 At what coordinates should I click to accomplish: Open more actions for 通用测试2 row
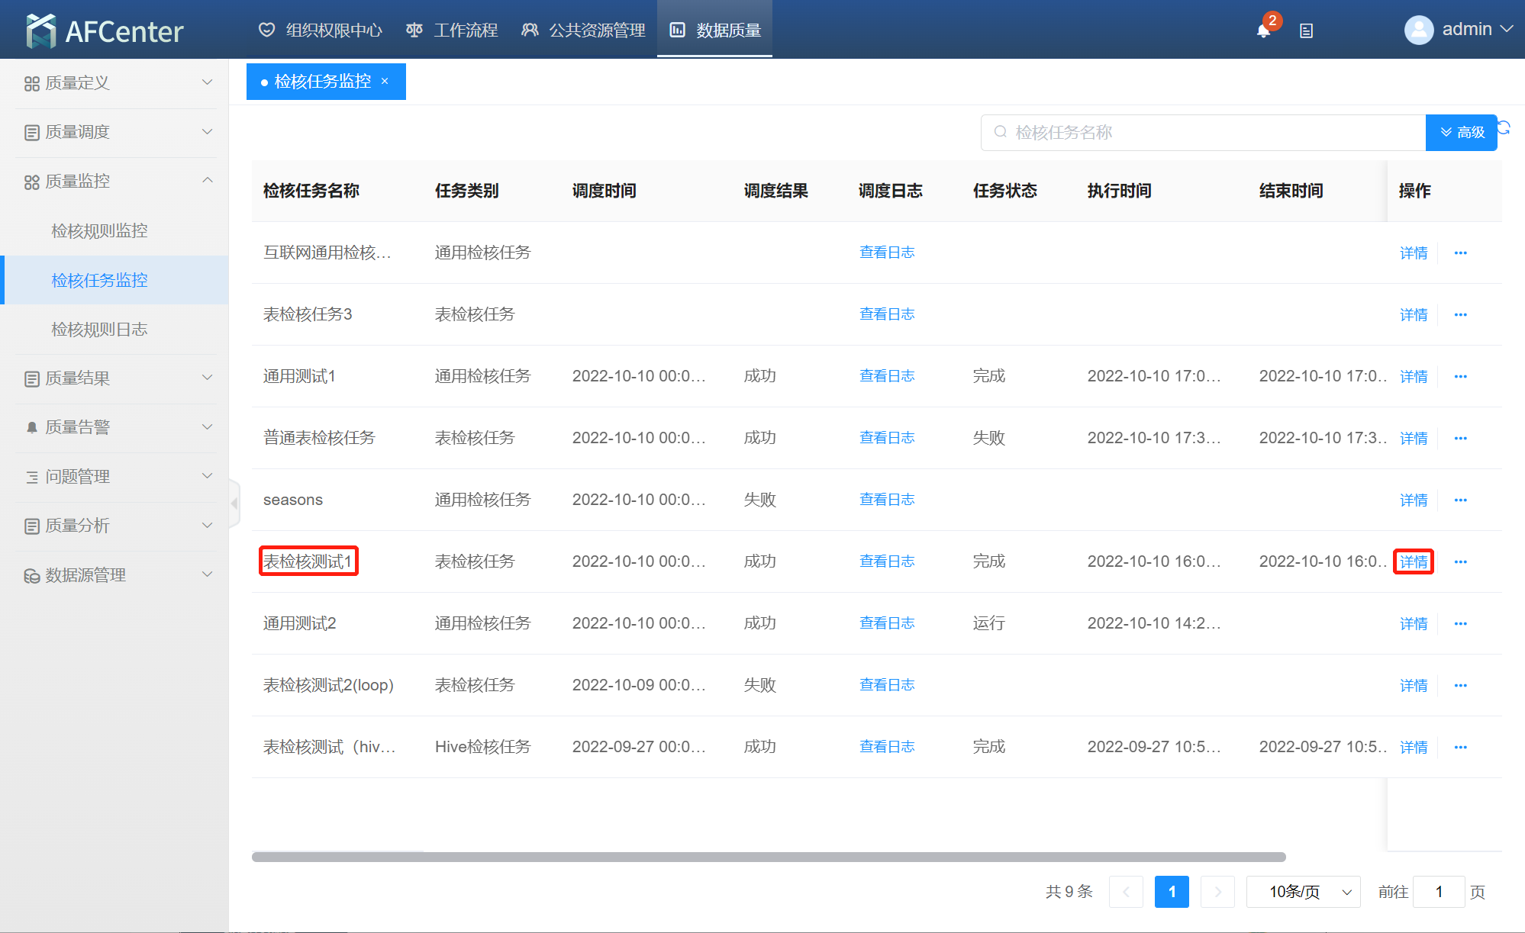[1460, 624]
